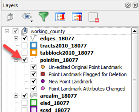Uncheck the pointlm_18077 layer checkbox
Screen dimensions: 139x112
click(x=24, y=60)
